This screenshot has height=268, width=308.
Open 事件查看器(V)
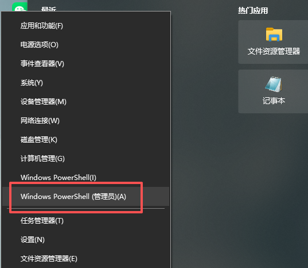pyautogui.click(x=86, y=64)
